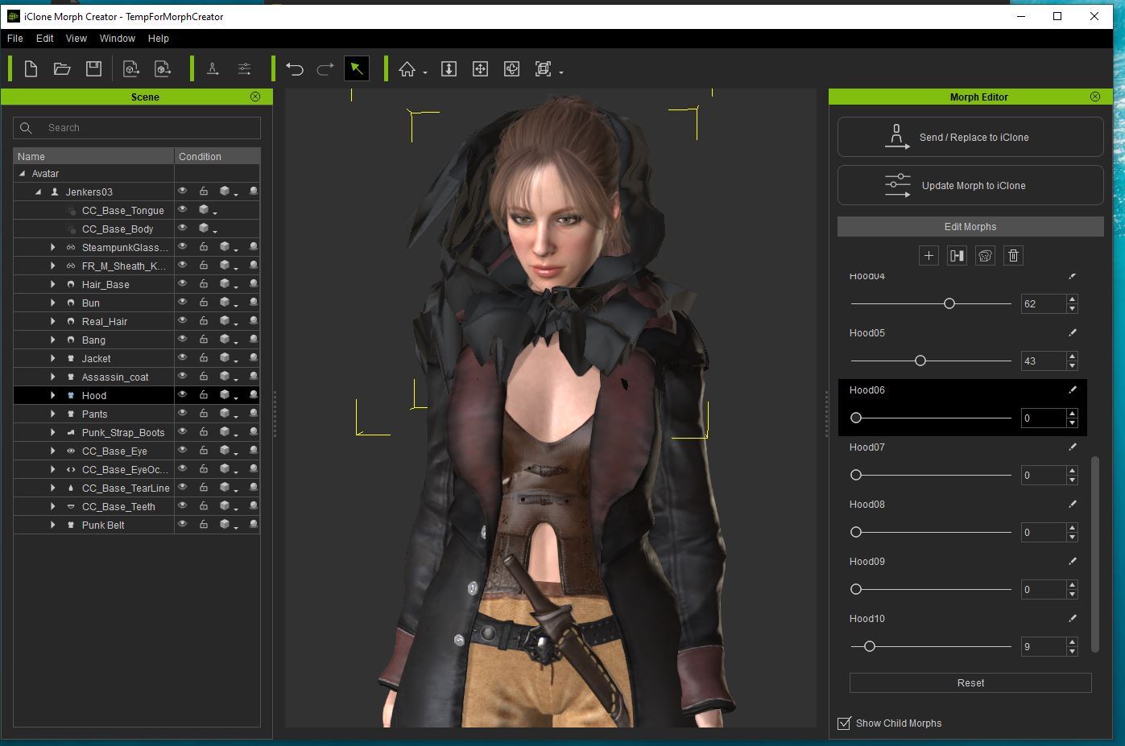
Task: Click the Reset button
Action: pyautogui.click(x=970, y=682)
